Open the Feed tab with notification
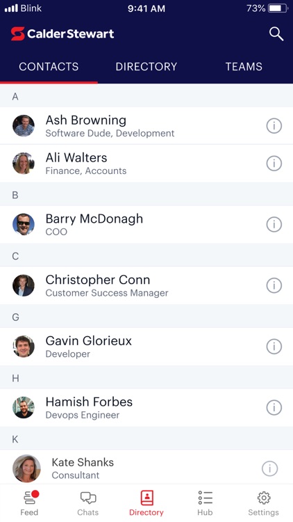Screen dimensions: 293x522 [30, 503]
